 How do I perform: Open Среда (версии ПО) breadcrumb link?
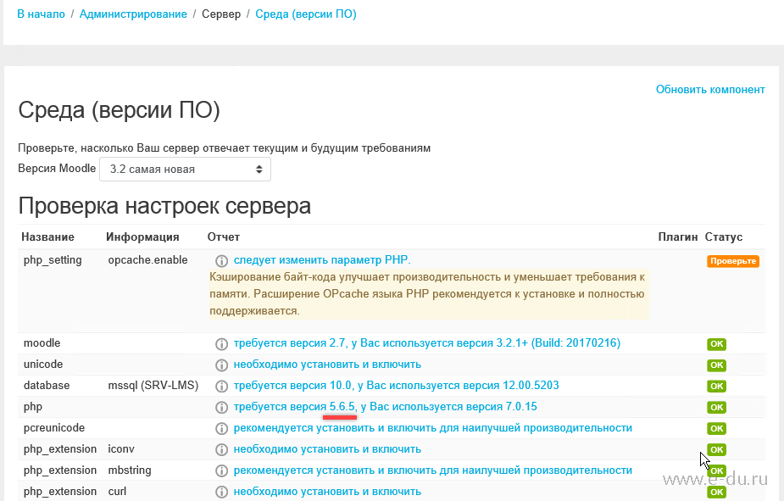tap(305, 14)
